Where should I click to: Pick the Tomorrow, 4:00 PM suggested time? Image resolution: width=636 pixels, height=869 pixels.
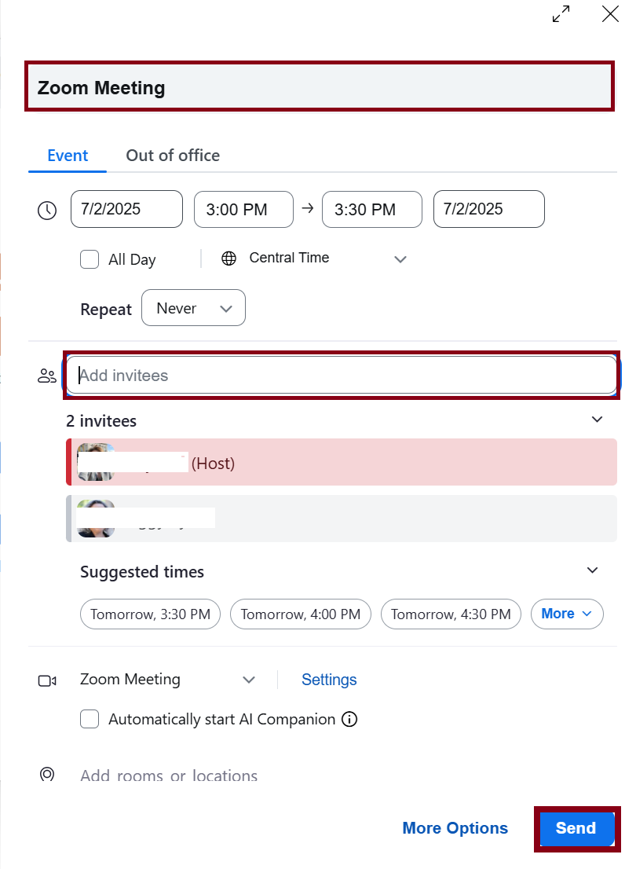301,614
